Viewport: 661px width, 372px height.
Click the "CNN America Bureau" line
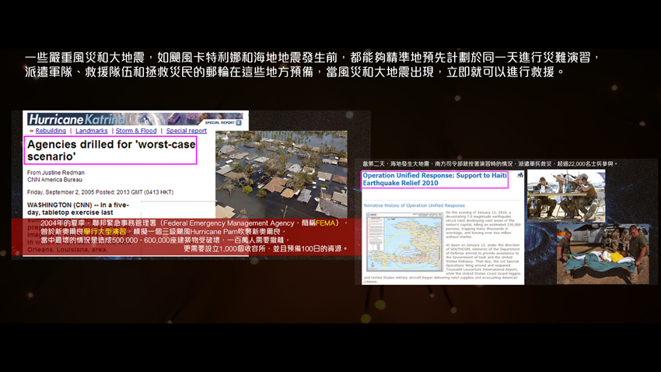54,180
